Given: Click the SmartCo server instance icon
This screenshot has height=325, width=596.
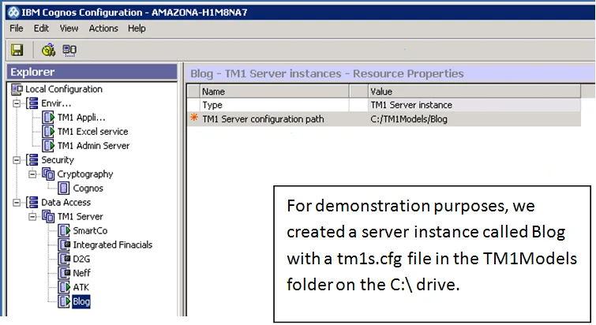Looking at the screenshot, I should click(64, 231).
